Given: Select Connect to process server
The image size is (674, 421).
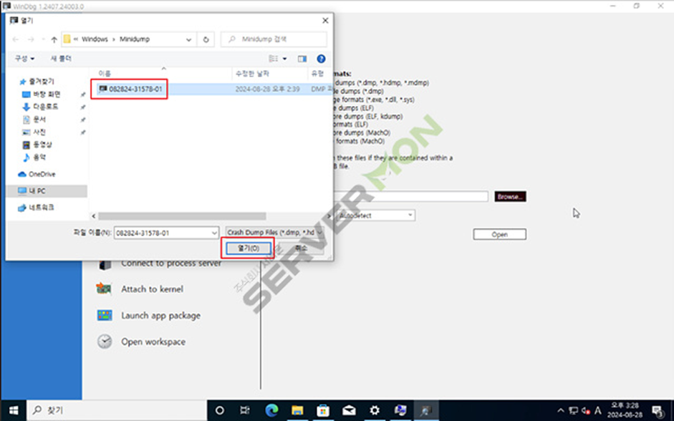Looking at the screenshot, I should (x=171, y=263).
